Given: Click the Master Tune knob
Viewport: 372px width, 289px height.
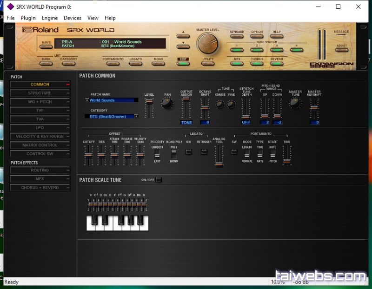Looking at the screenshot, I should 295,103.
